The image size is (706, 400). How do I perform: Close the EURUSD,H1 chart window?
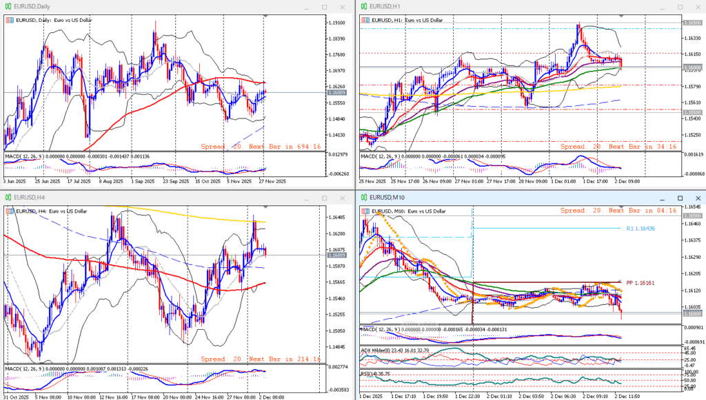click(697, 7)
